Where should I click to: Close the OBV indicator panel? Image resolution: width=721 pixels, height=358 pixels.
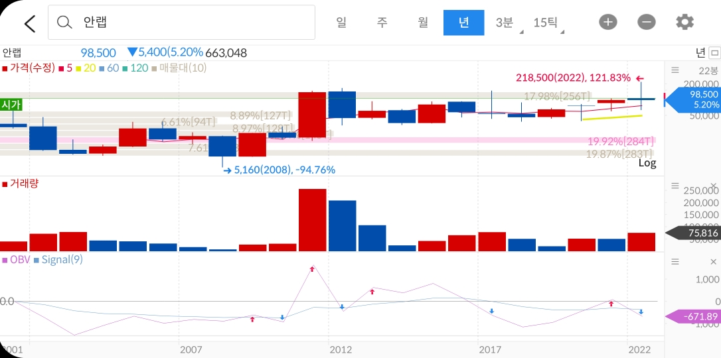click(714, 262)
